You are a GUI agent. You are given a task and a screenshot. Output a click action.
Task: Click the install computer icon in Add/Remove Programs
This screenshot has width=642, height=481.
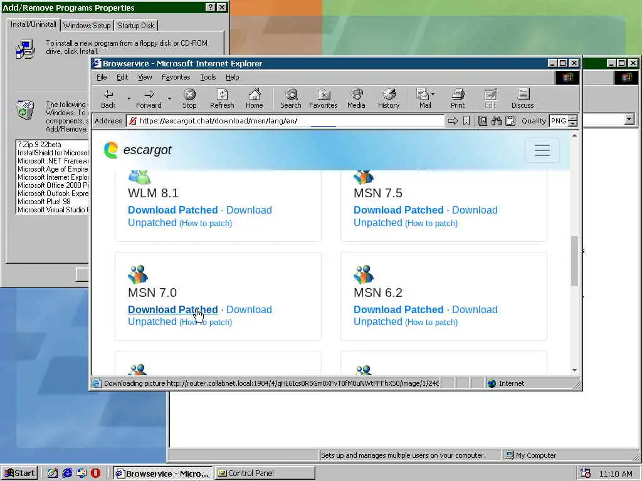coord(25,49)
